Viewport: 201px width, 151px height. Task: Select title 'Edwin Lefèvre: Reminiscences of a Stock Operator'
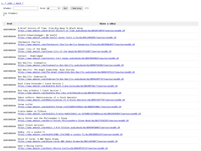(47, 98)
